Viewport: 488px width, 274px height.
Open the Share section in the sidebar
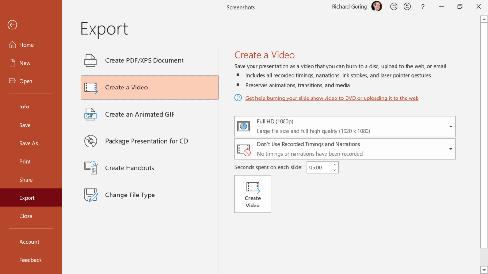(26, 179)
